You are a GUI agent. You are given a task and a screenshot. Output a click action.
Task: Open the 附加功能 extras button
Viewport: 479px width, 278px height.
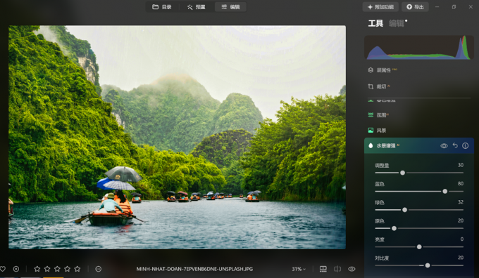[x=380, y=7]
